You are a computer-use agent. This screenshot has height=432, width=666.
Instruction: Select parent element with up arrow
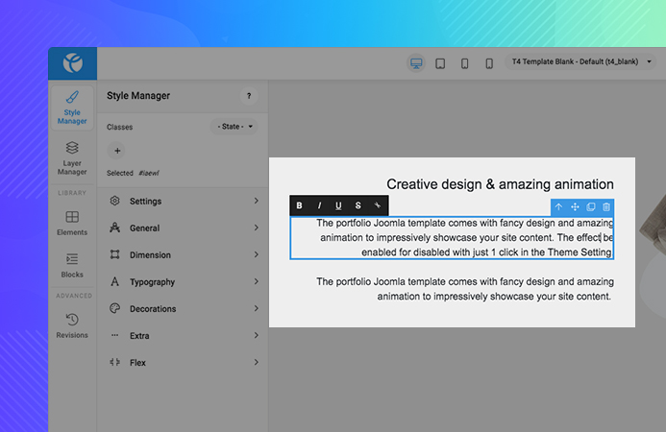558,206
